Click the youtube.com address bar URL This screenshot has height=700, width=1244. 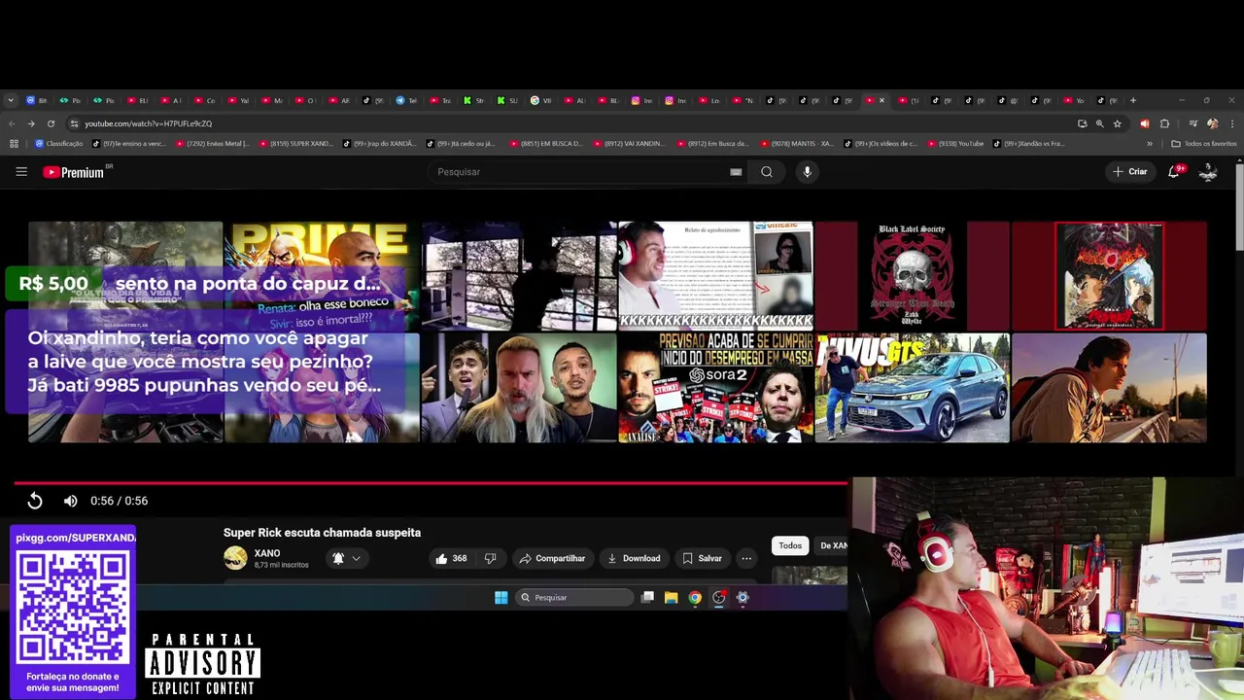point(148,123)
